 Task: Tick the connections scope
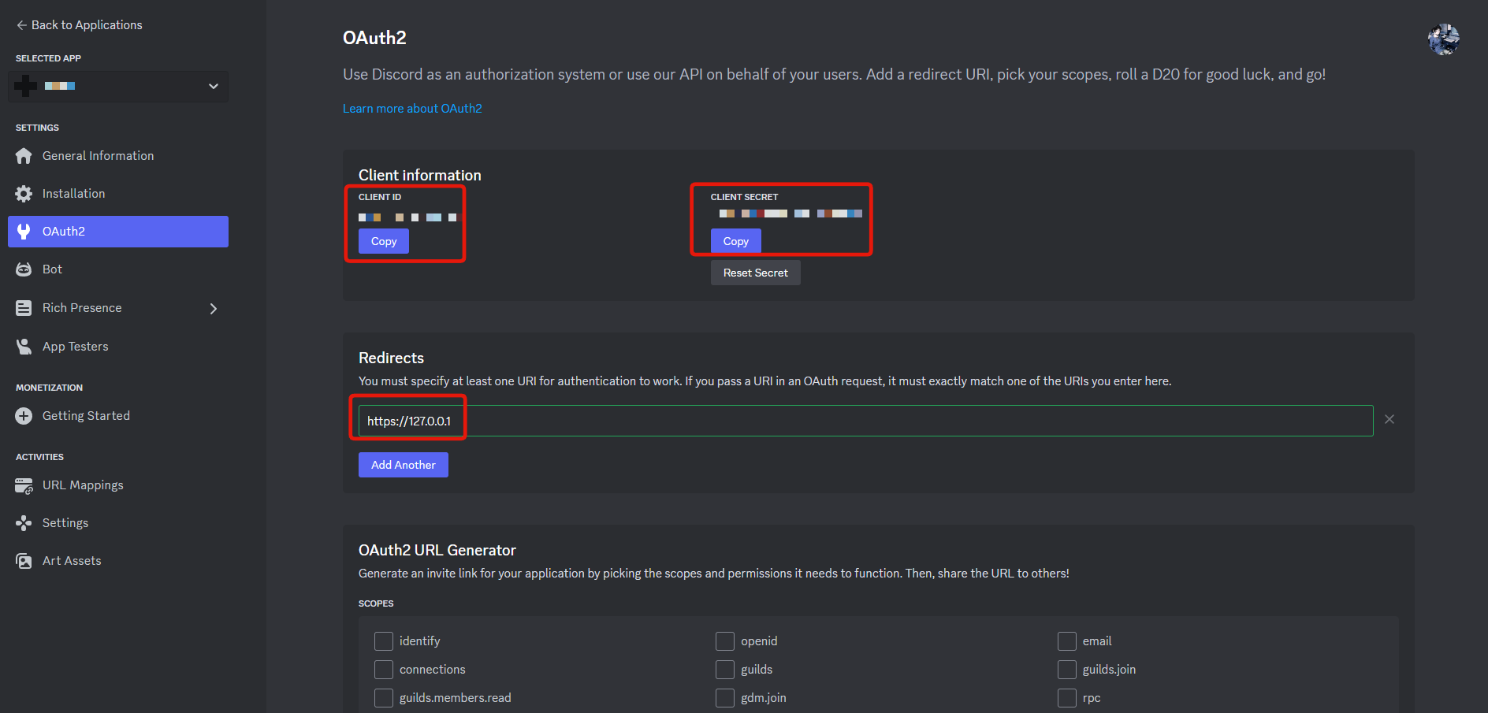coord(384,670)
